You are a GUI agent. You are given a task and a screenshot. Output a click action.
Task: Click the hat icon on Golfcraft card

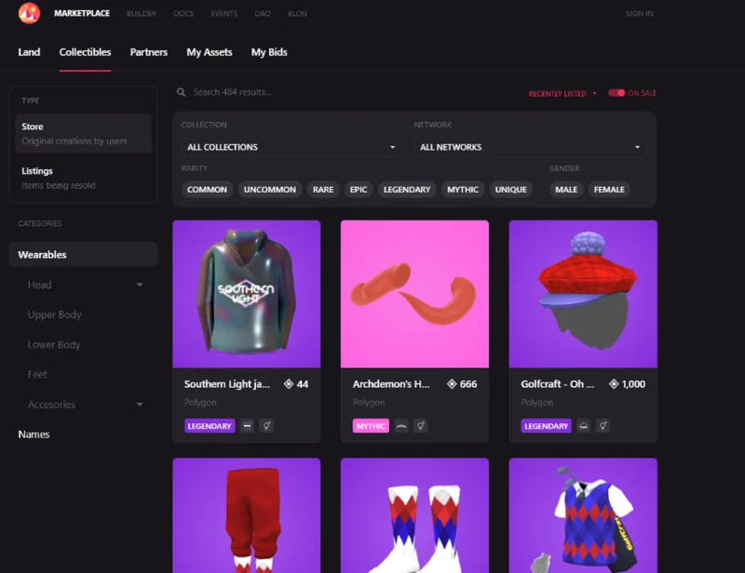click(x=584, y=426)
